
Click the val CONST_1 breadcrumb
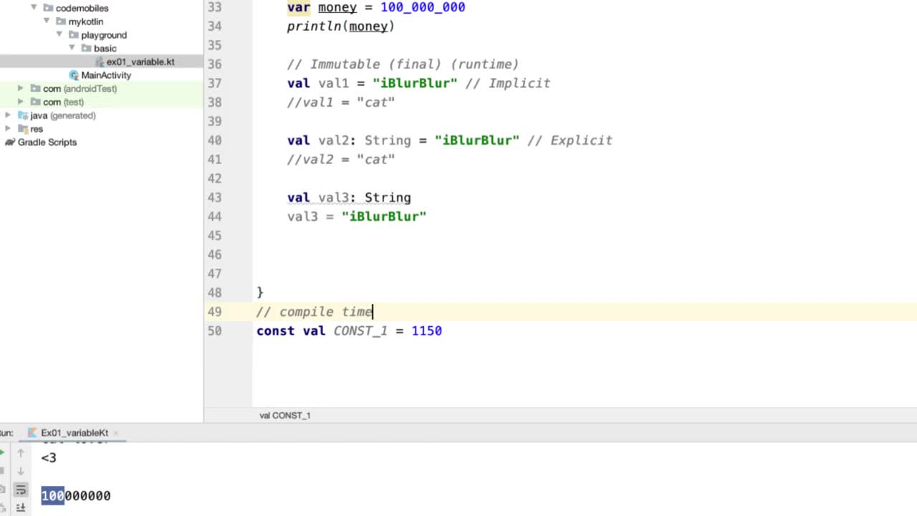click(x=284, y=415)
